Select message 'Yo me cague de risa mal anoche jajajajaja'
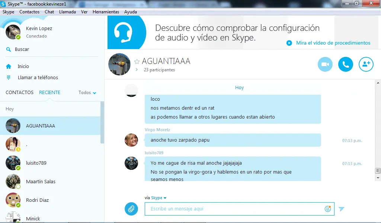Viewport: 381px width, 223px height. point(196,163)
